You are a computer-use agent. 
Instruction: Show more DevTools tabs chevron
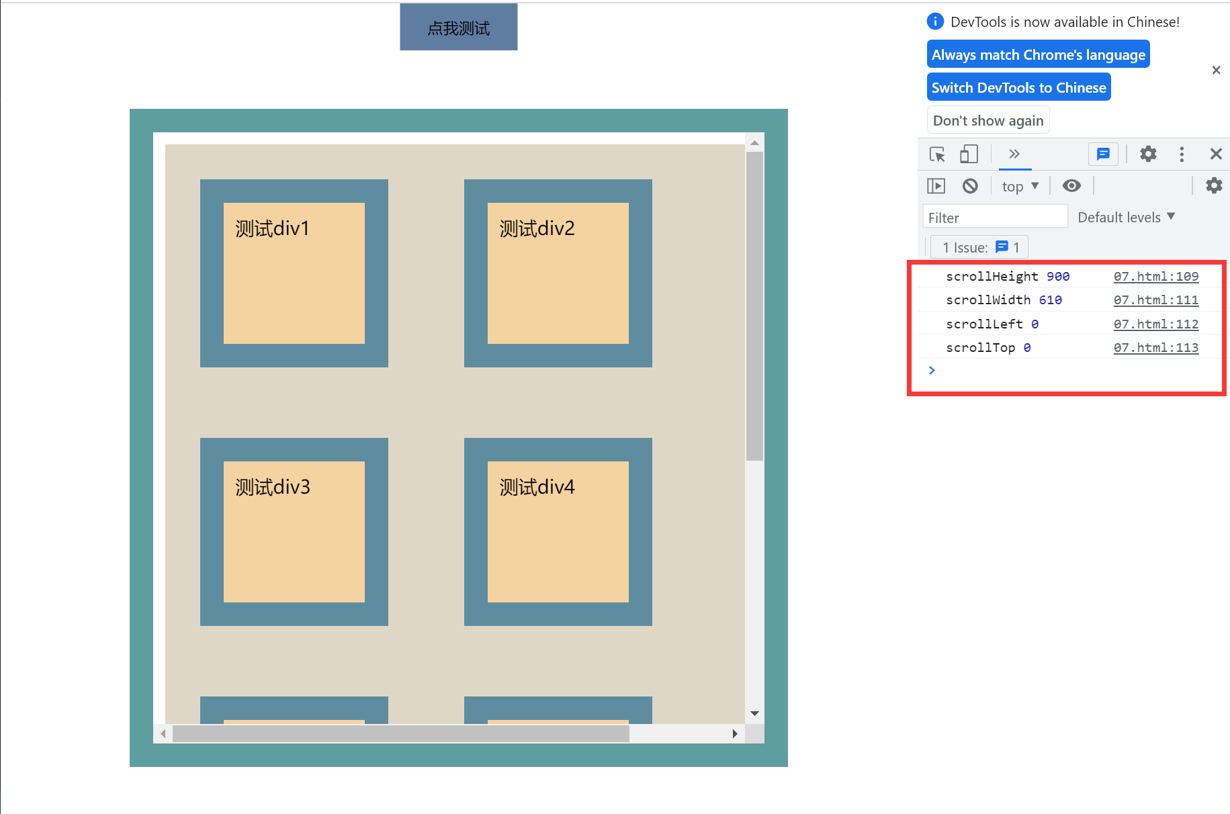coord(1014,154)
